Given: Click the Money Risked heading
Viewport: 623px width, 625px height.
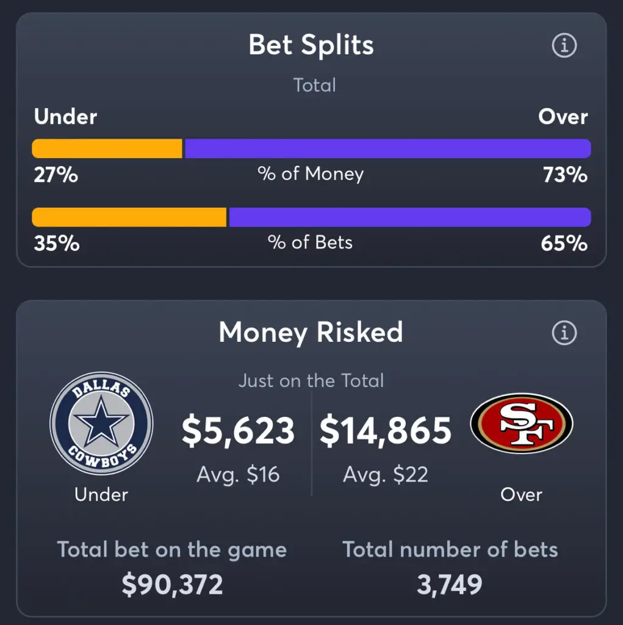Looking at the screenshot, I should coord(311,332).
